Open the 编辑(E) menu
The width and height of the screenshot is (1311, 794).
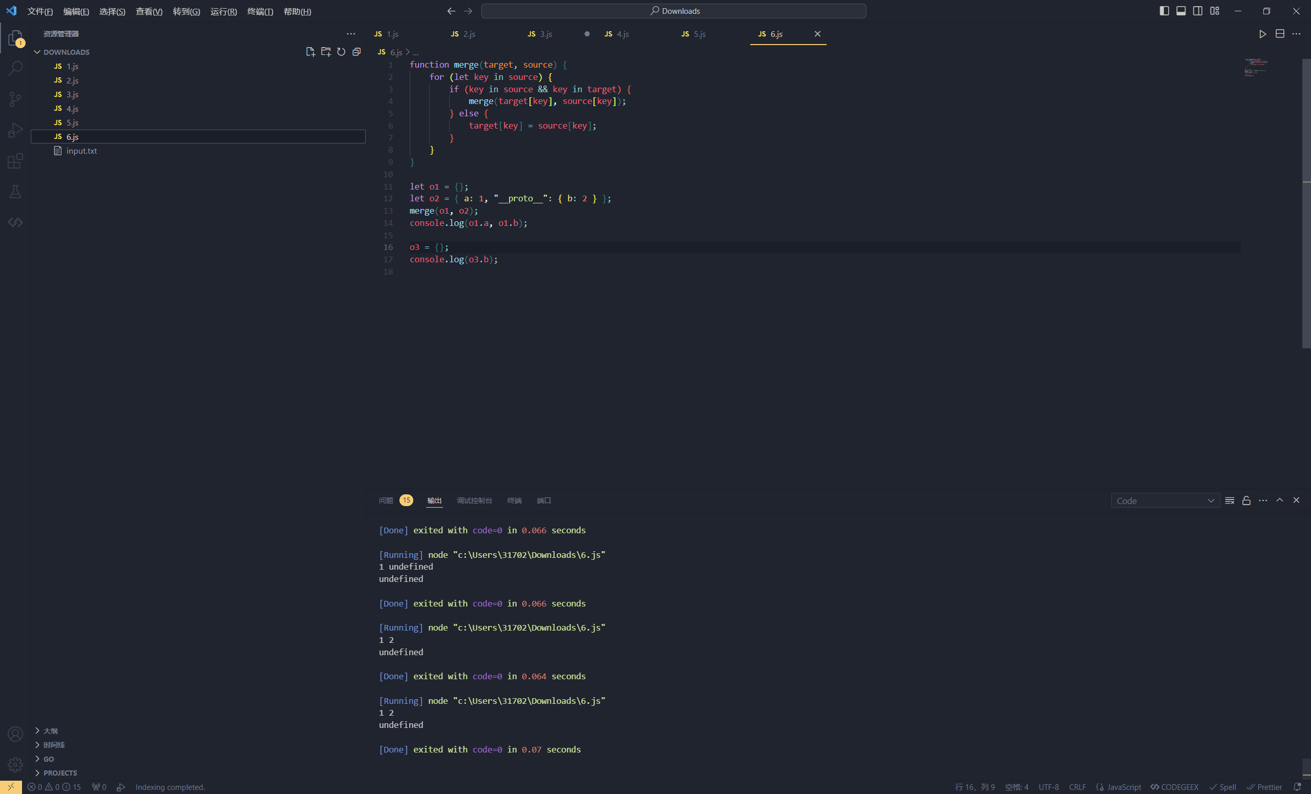pos(76,11)
